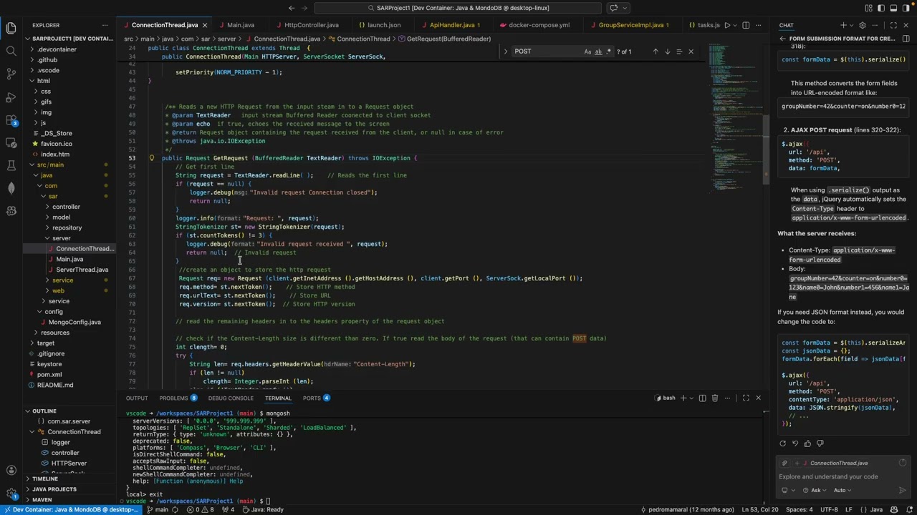Toggle Use Regular Expression in the find widget
The height and width of the screenshot is (515, 917).
[609, 51]
